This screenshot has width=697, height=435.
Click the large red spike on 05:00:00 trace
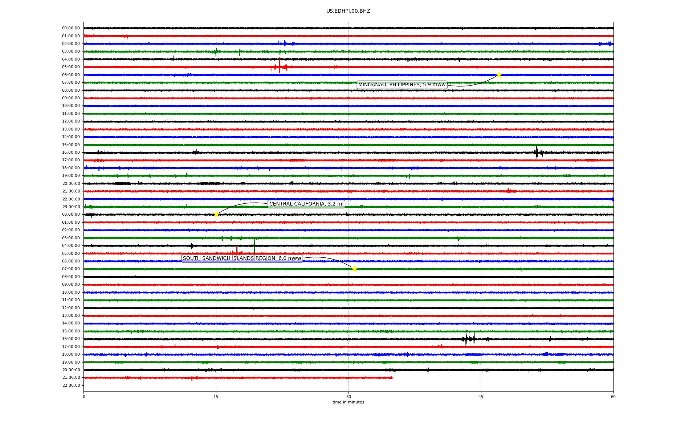click(280, 66)
